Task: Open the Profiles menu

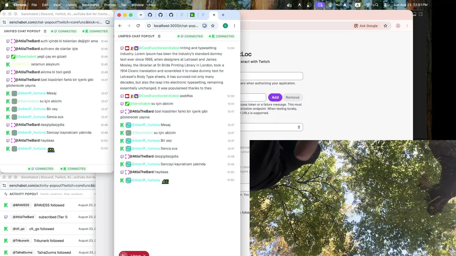Action: (110, 5)
